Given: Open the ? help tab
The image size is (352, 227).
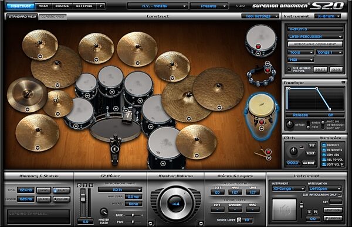Looking at the screenshot, I should coord(100,6).
